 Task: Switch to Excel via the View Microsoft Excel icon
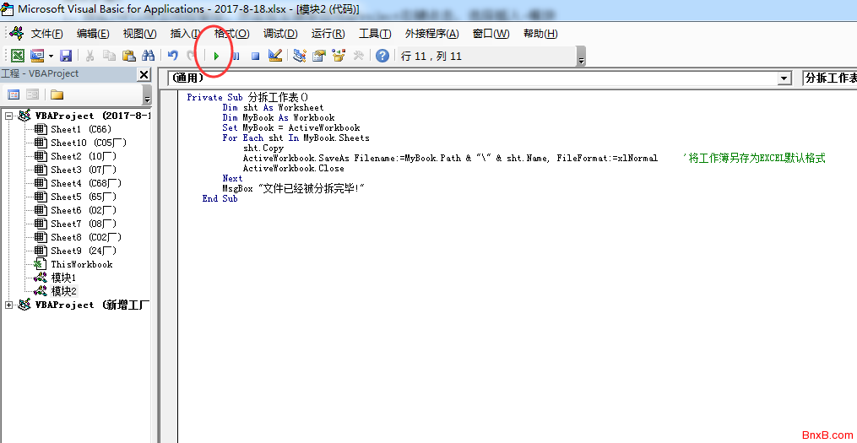pos(17,56)
